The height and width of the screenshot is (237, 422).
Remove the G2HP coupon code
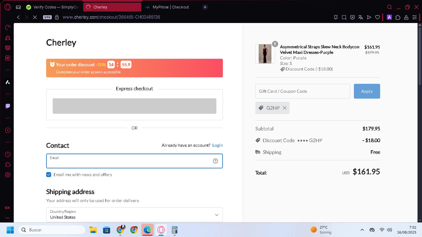point(285,108)
